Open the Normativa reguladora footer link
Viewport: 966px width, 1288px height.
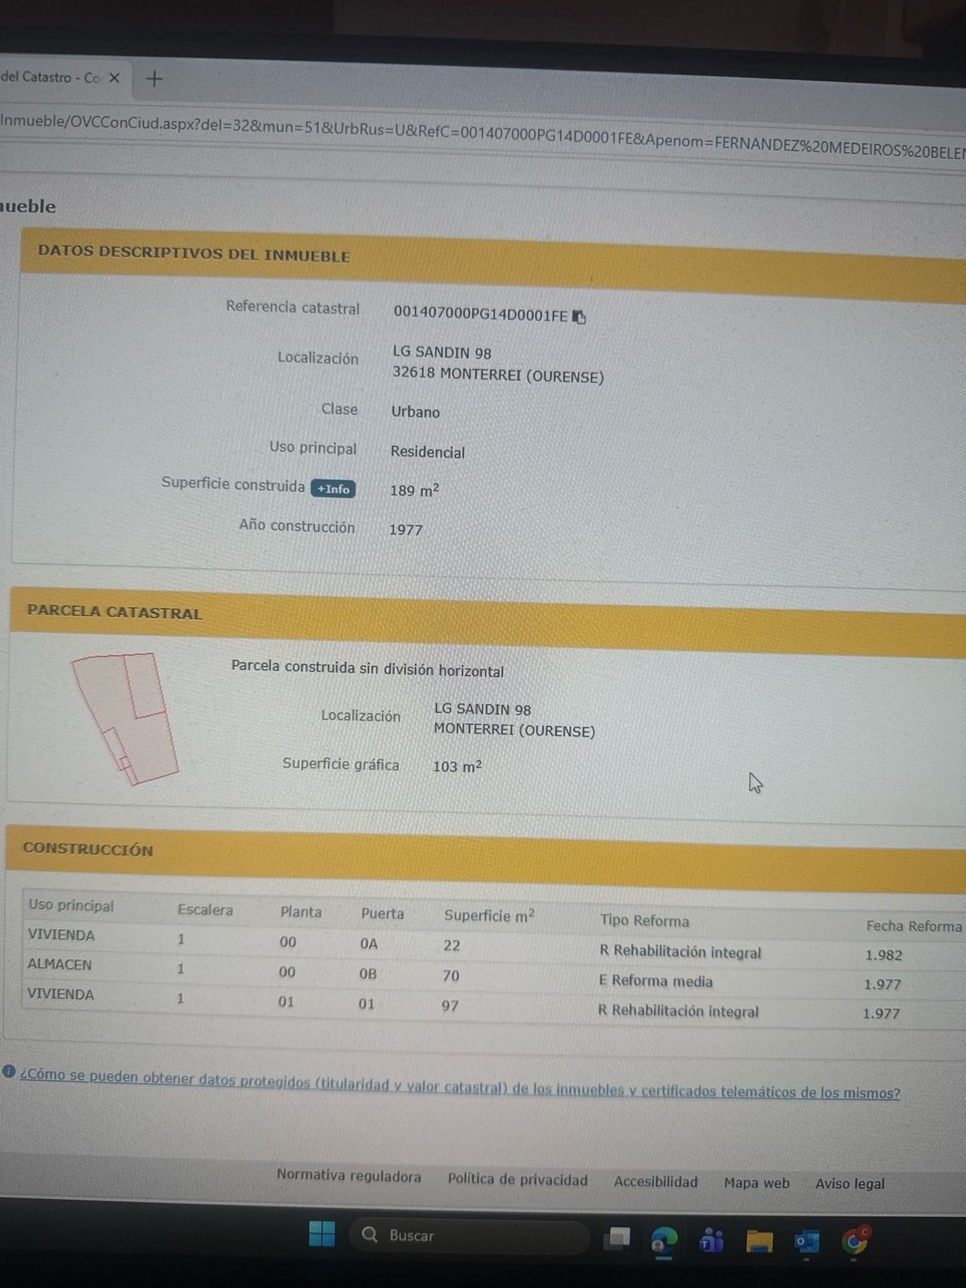point(349,1176)
